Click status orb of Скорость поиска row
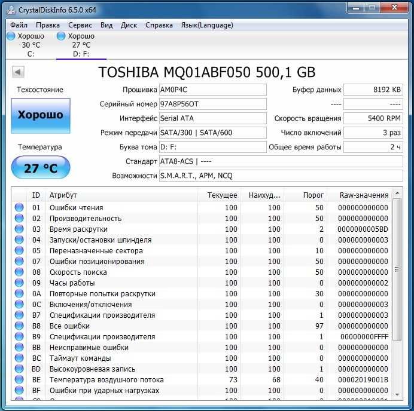 (19, 272)
